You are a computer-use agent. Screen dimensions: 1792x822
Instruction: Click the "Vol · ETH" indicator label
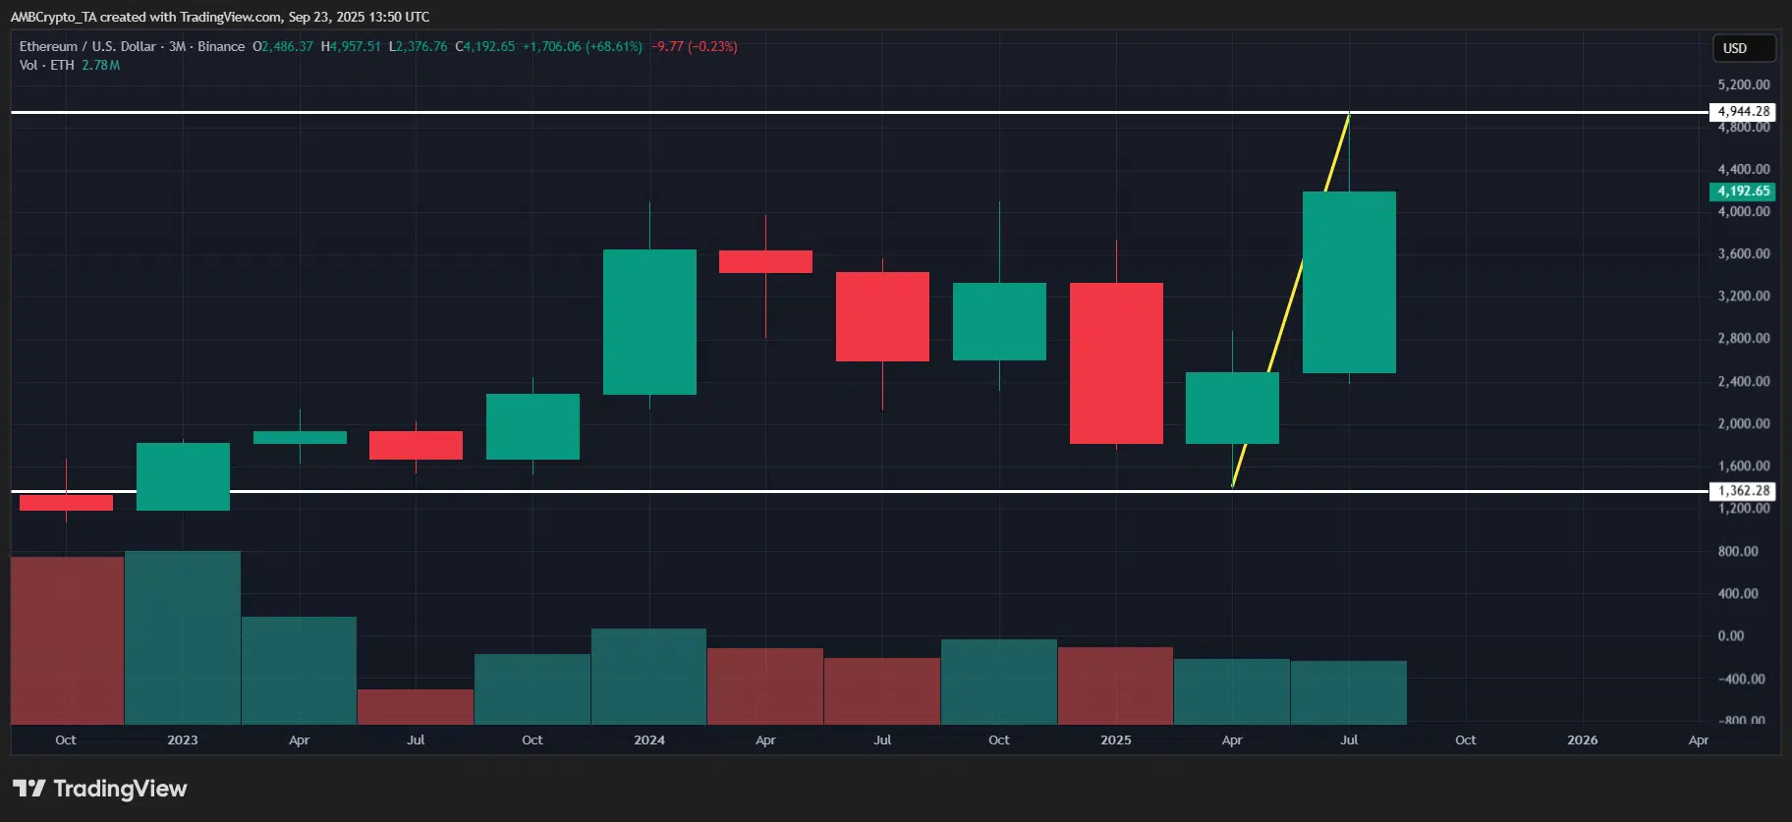tap(47, 65)
